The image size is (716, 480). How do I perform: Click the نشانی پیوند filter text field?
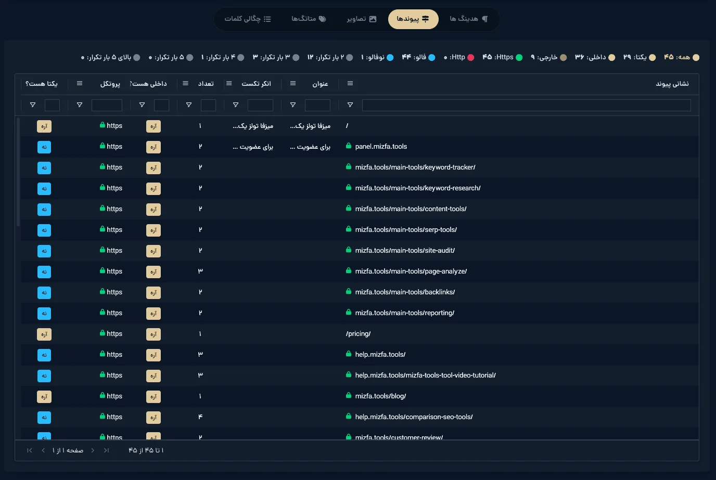pos(526,105)
